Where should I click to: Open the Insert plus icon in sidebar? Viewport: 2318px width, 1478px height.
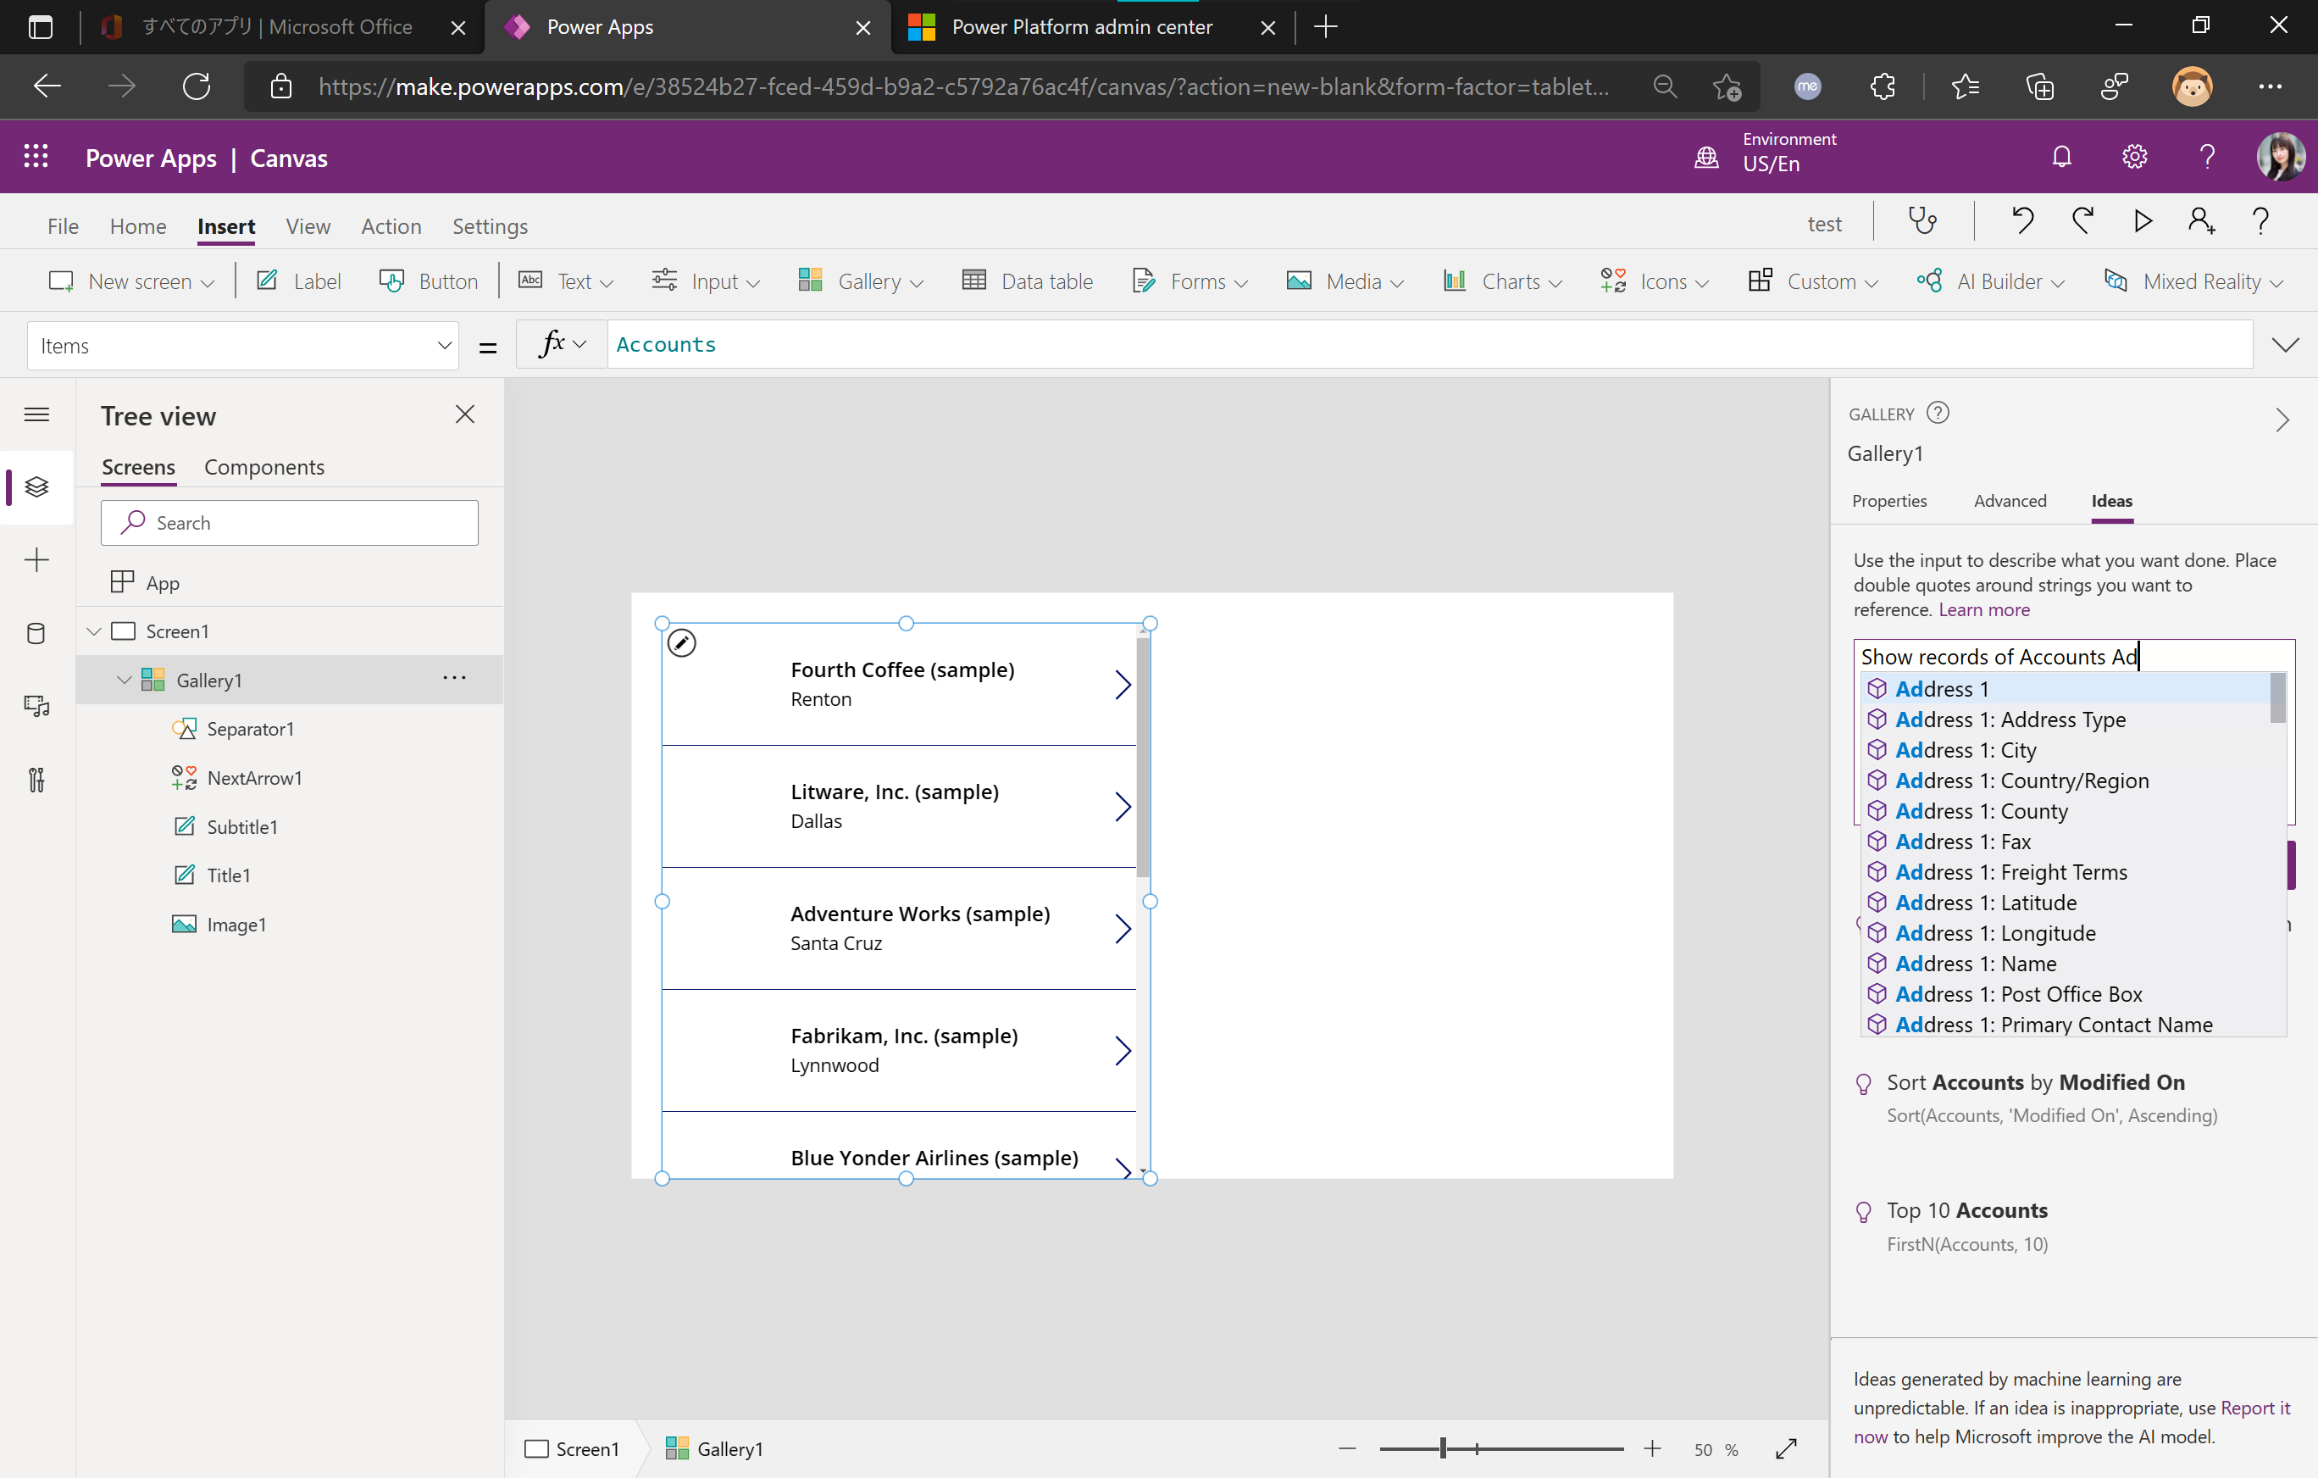(36, 559)
